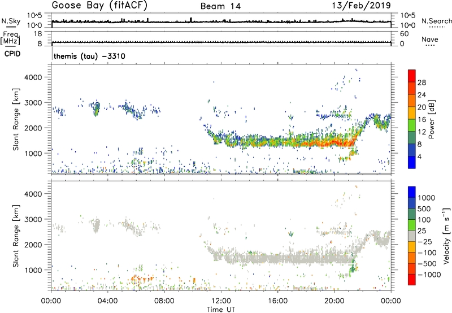This screenshot has width=452, height=313.
Task: Click the '20' label on the Power colorbar
Action: (x=421, y=107)
